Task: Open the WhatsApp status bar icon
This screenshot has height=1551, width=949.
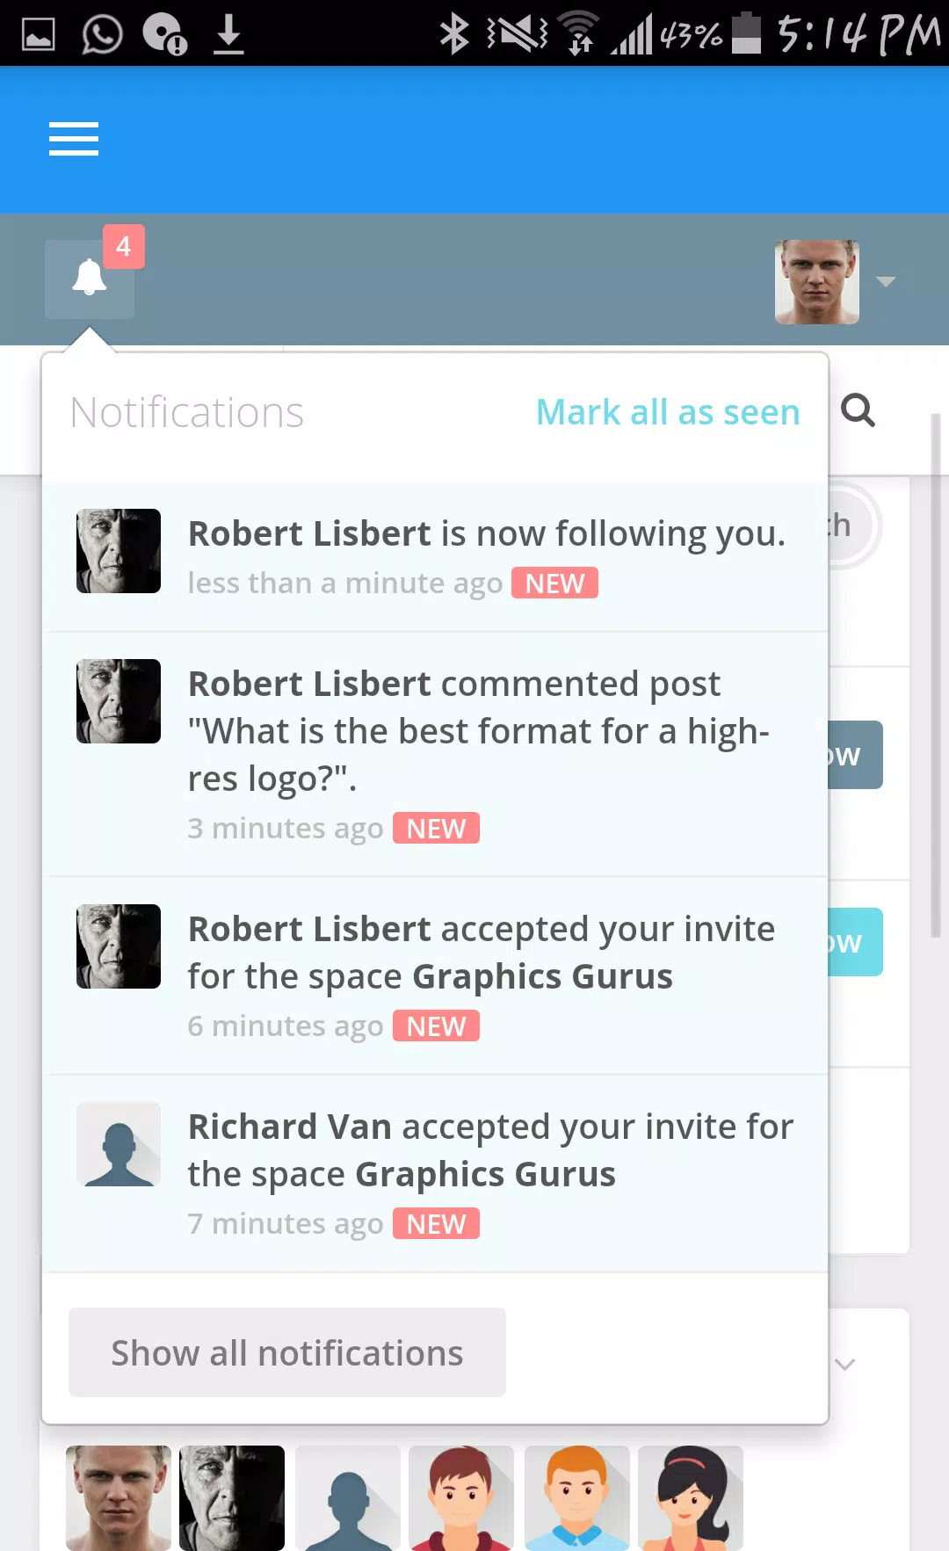Action: click(x=102, y=35)
